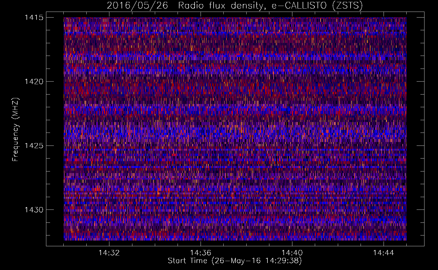Click the plot title "2016/05/26 Radio flux density, e-CALLISTO (ZSTS)"
438x270 pixels.
(x=235, y=6)
